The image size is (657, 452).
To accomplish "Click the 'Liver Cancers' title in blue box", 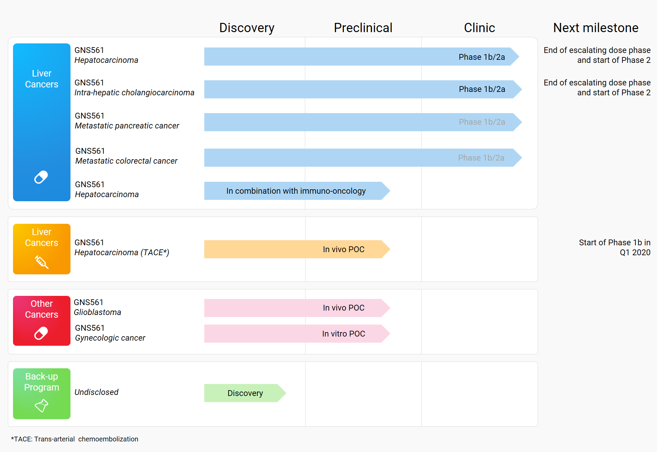I will point(42,79).
